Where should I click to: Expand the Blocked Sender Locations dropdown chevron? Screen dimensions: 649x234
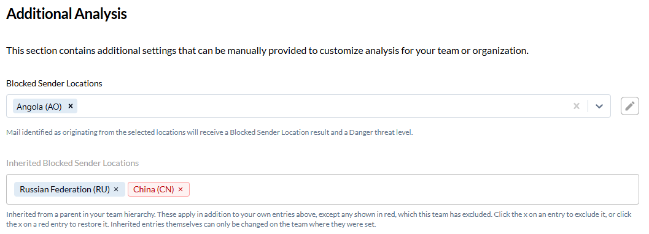tap(599, 106)
